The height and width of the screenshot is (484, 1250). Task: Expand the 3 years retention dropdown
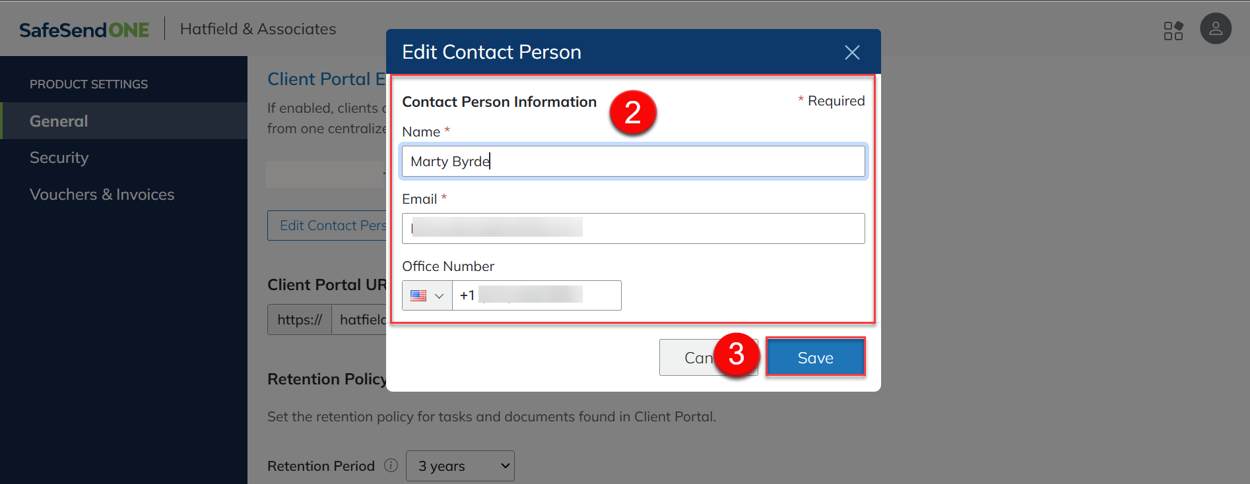(460, 466)
